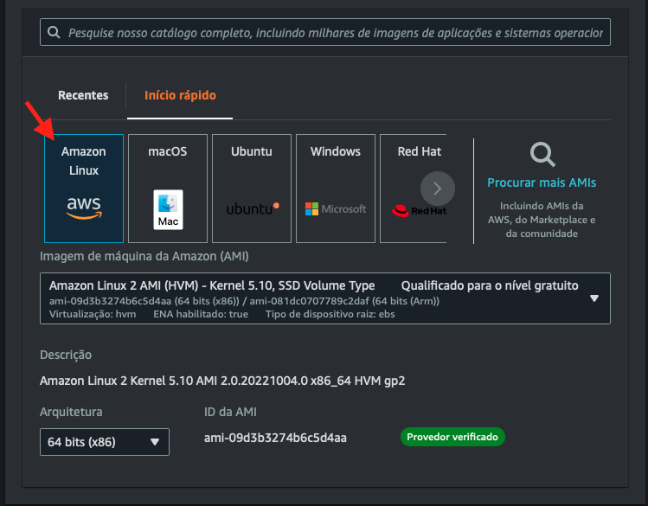648x506 pixels.
Task: Select the Red Hat AMI card
Action: 414,189
